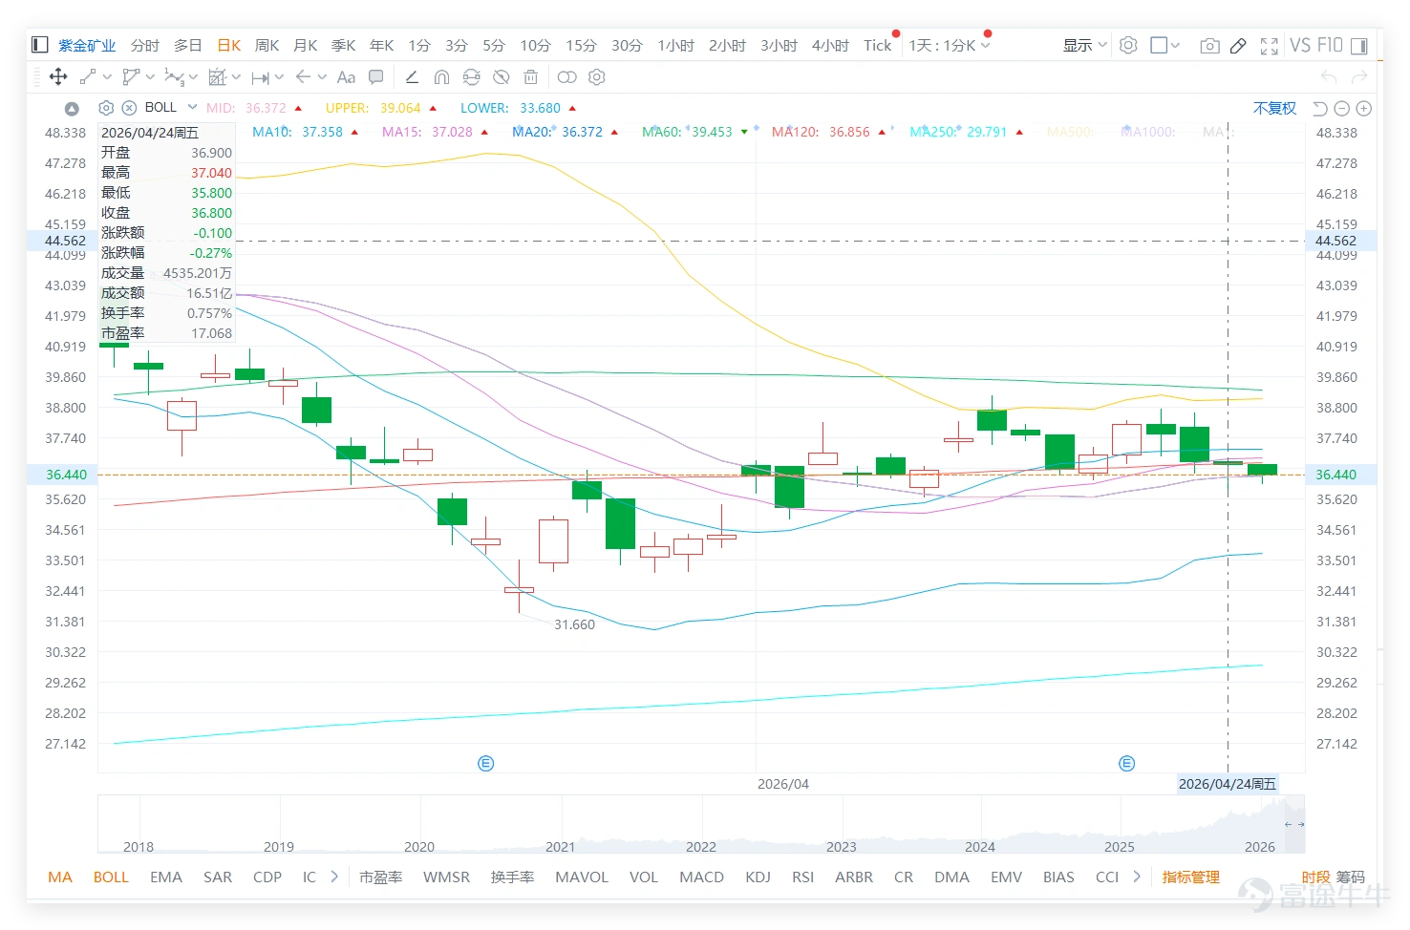Open VS comparison mode
Viewport: 1410px width, 930px height.
[1300, 45]
